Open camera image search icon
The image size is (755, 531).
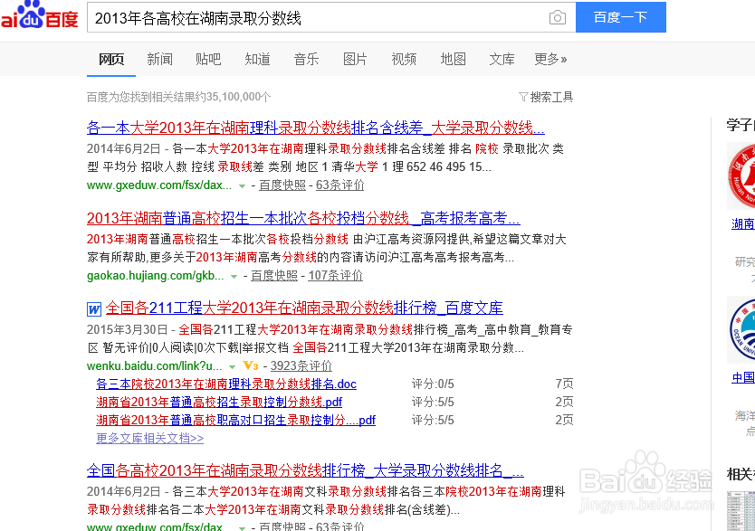[x=557, y=18]
